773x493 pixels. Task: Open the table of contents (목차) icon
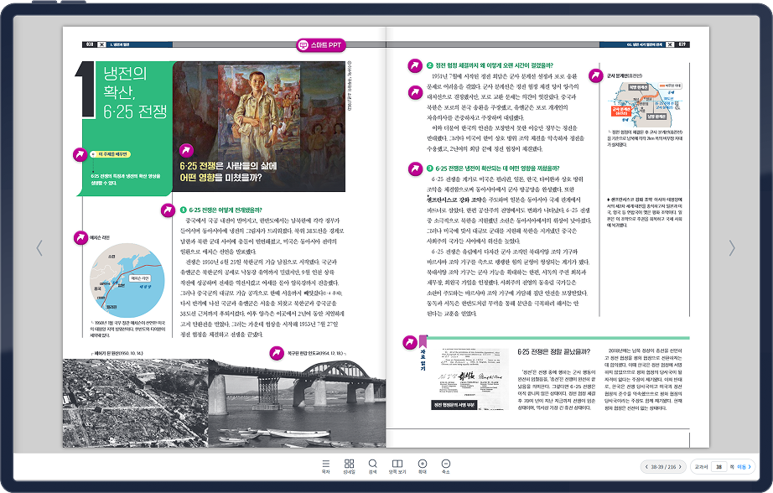coord(325,466)
